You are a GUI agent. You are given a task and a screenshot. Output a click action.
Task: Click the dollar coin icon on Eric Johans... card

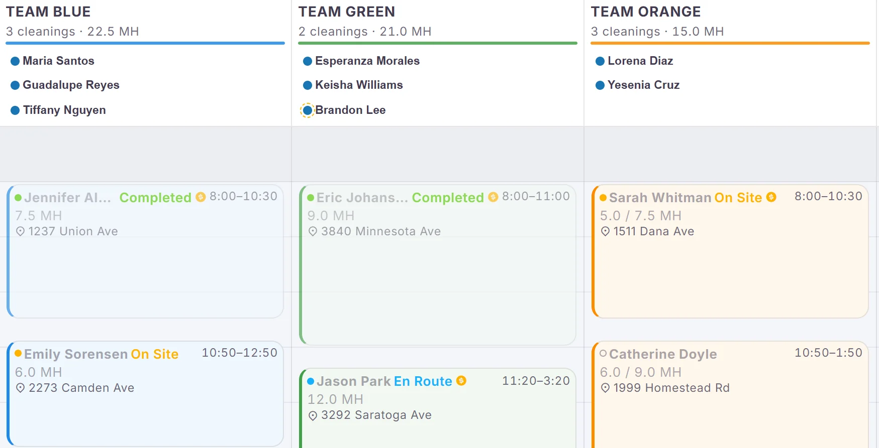point(493,197)
